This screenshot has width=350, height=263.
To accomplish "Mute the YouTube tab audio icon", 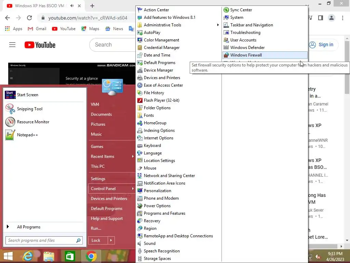I will (x=72, y=6).
